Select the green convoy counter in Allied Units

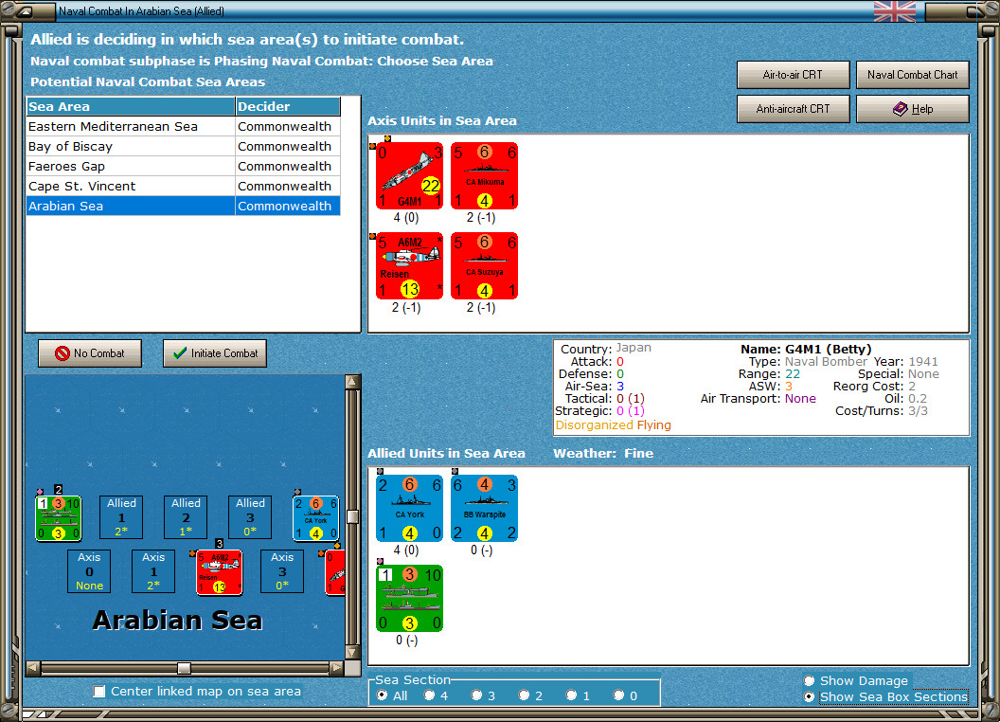(409, 598)
